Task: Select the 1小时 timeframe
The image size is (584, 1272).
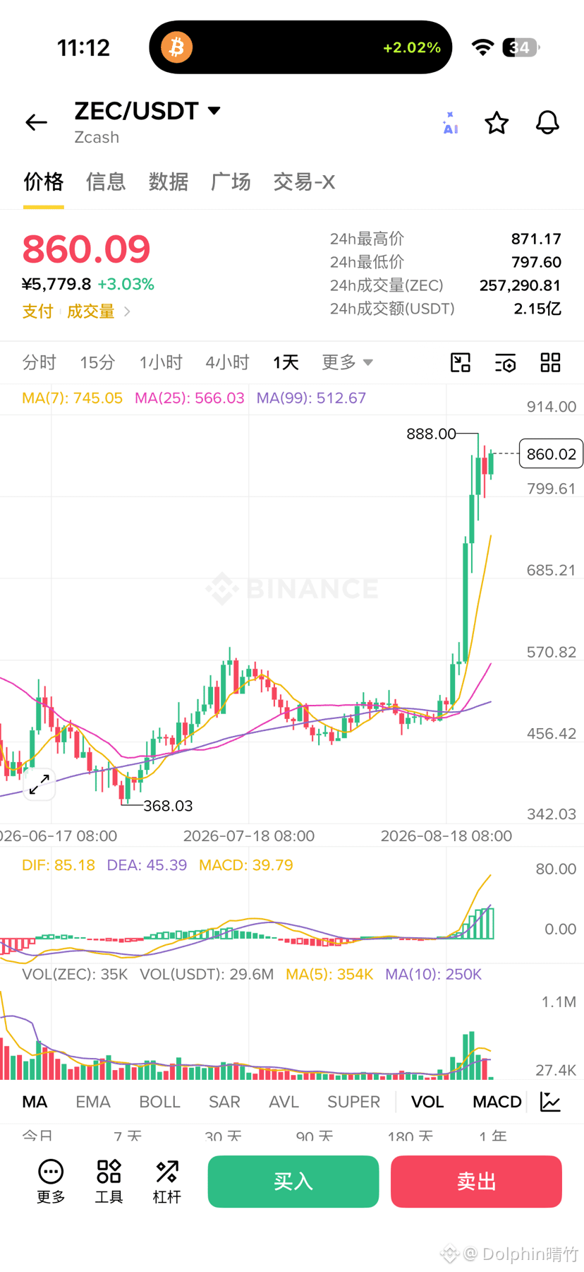Action: click(161, 362)
